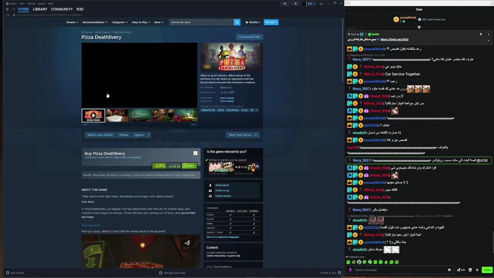
Task: Focus the Send a message field
Action: point(400,270)
